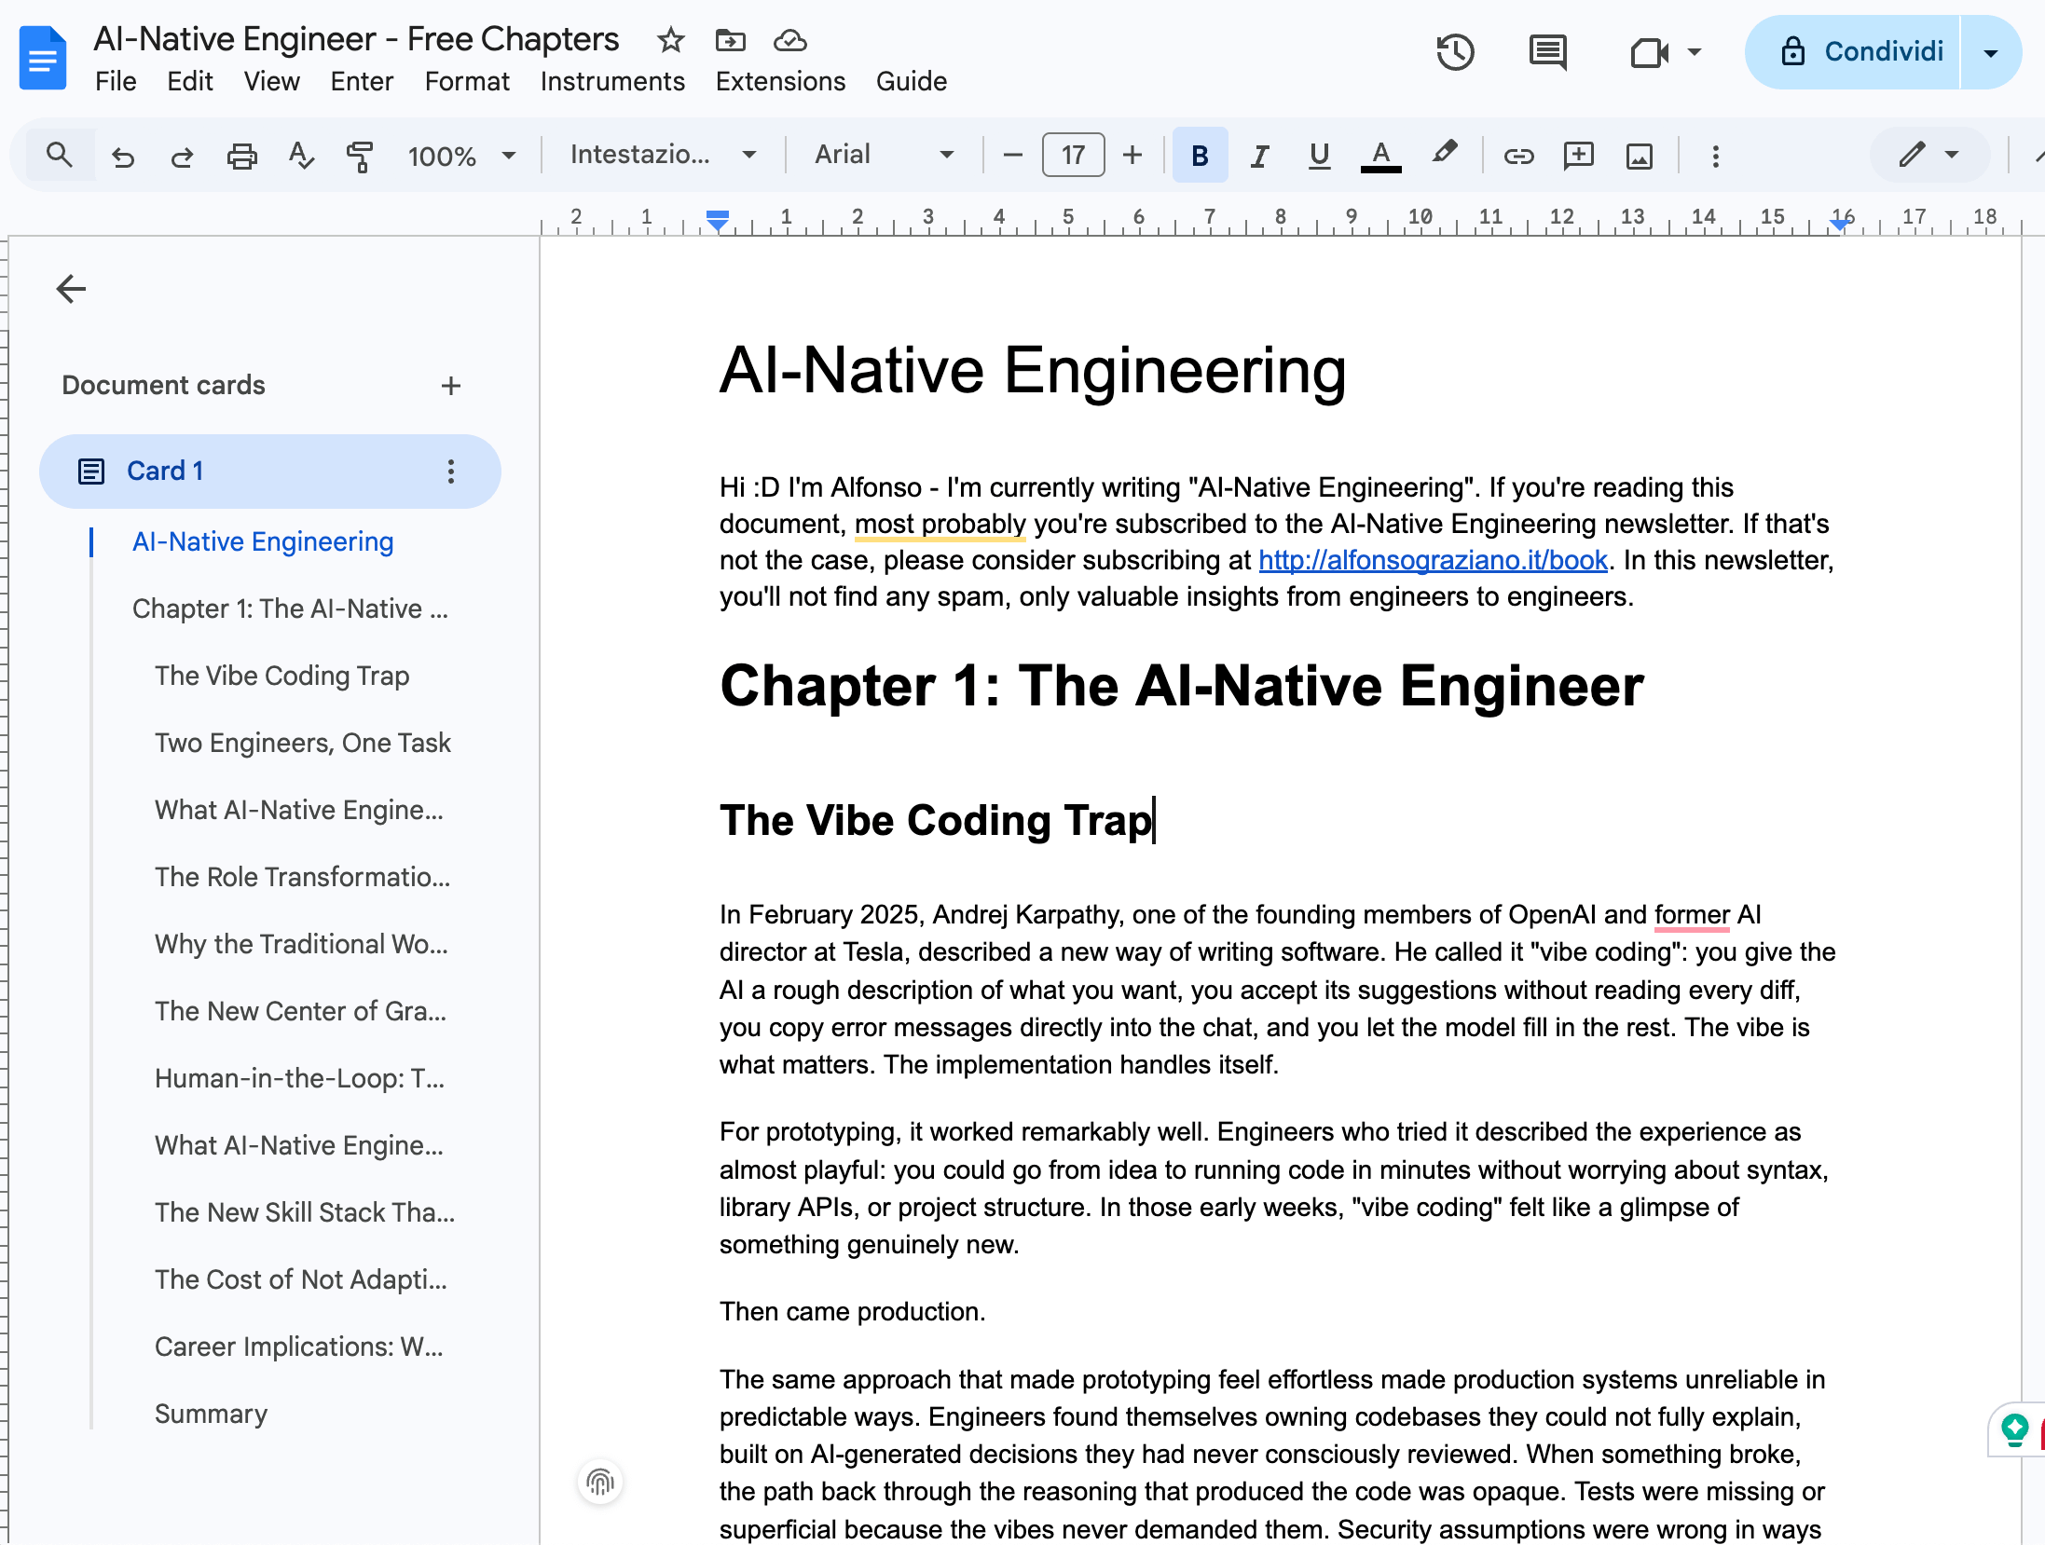Image resolution: width=2045 pixels, height=1545 pixels.
Task: Run spelling and grammar check
Action: click(300, 156)
